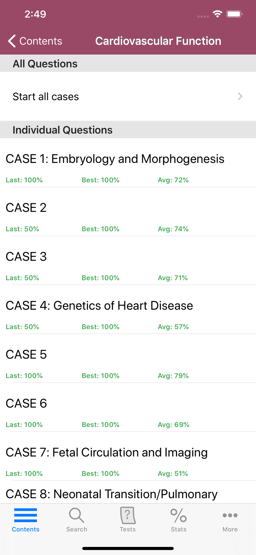Select CASE 2 question
The image size is (256, 555).
coord(26,208)
